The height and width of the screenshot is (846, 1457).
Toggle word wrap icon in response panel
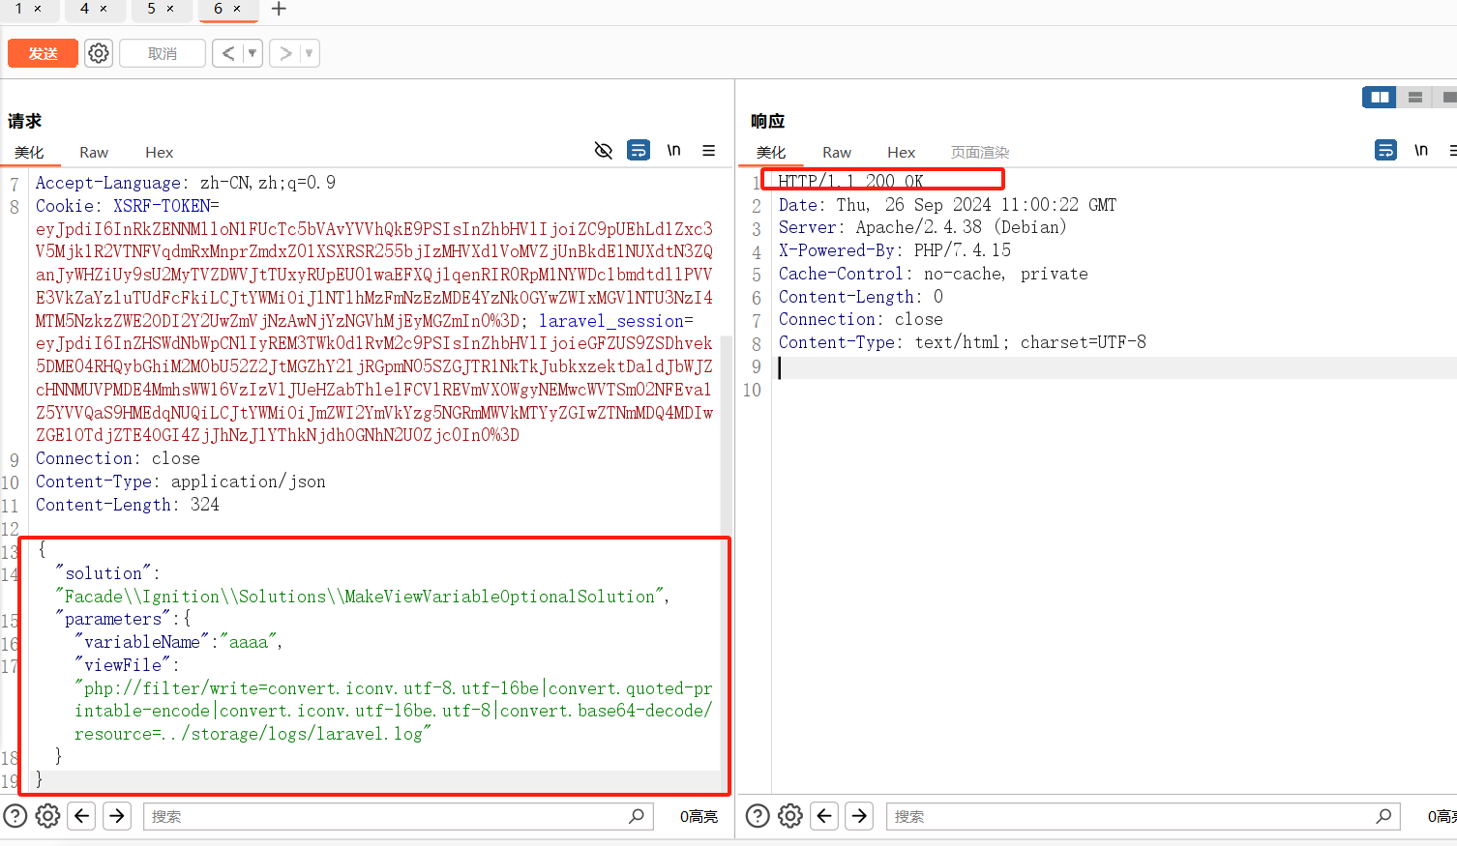point(1386,150)
